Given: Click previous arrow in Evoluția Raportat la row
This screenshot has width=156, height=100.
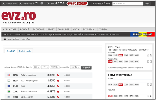Looking at the screenshot, I should click(x=148, y=62).
